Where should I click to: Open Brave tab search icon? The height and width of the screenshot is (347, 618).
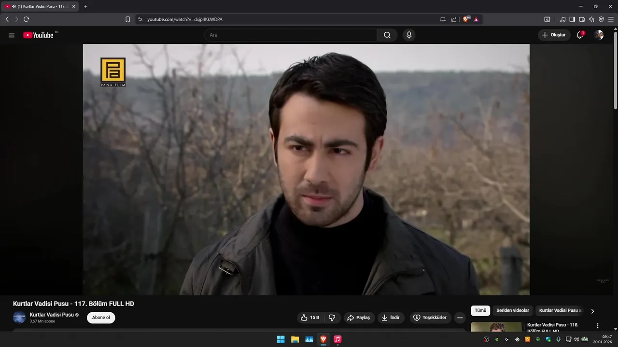[547, 19]
